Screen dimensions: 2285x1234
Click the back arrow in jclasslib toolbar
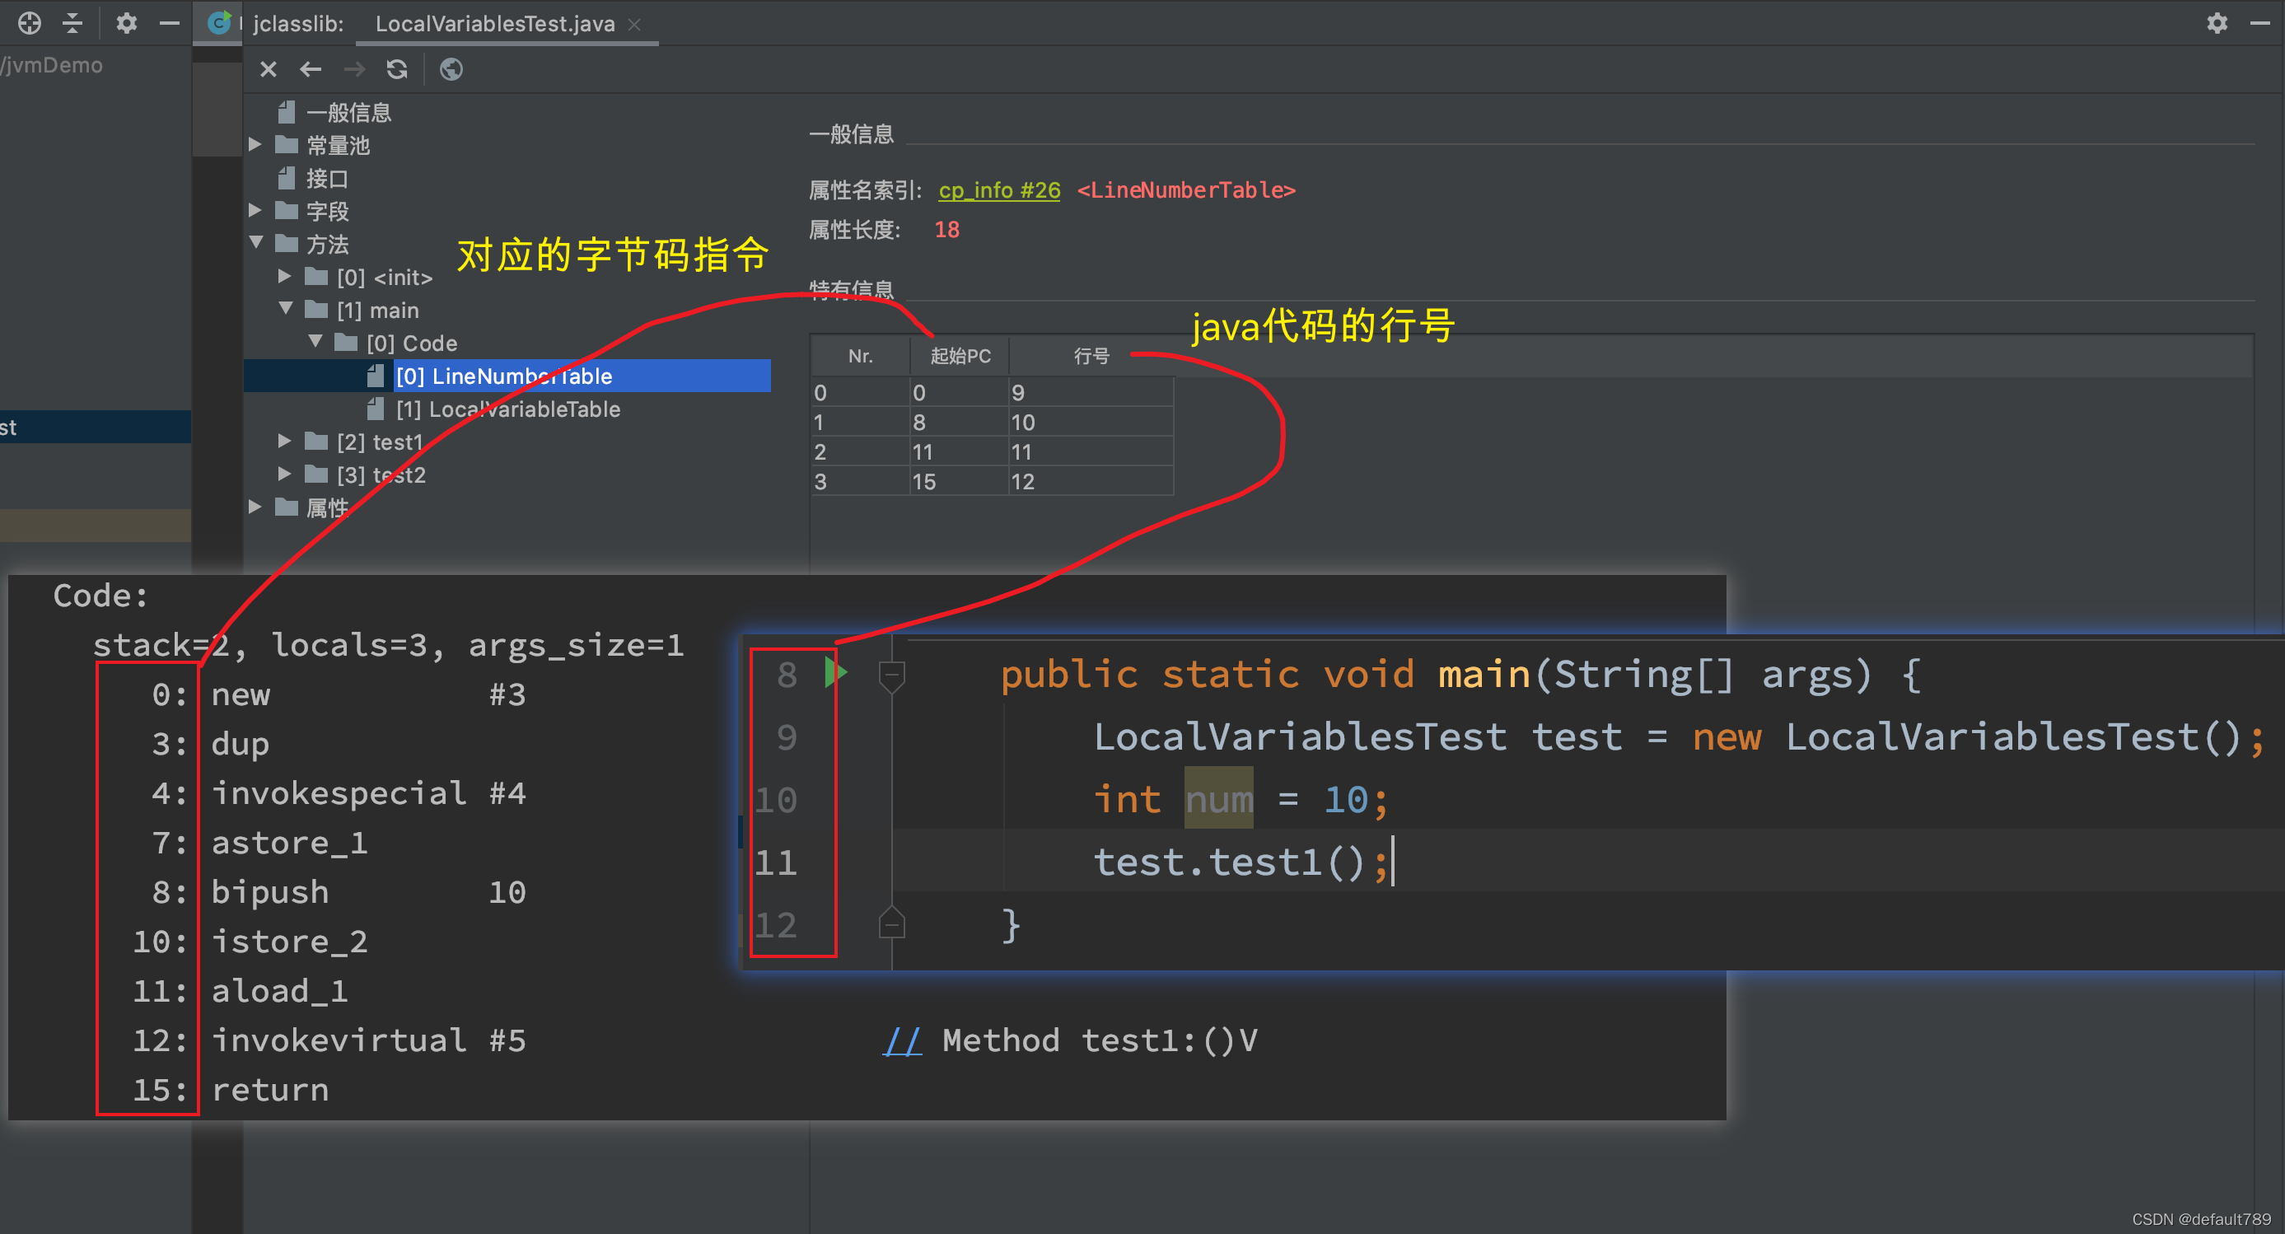pos(310,69)
